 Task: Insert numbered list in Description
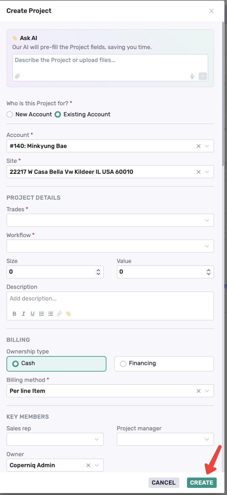42,314
